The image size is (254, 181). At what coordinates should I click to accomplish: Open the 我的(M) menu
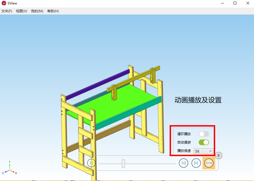(37, 11)
